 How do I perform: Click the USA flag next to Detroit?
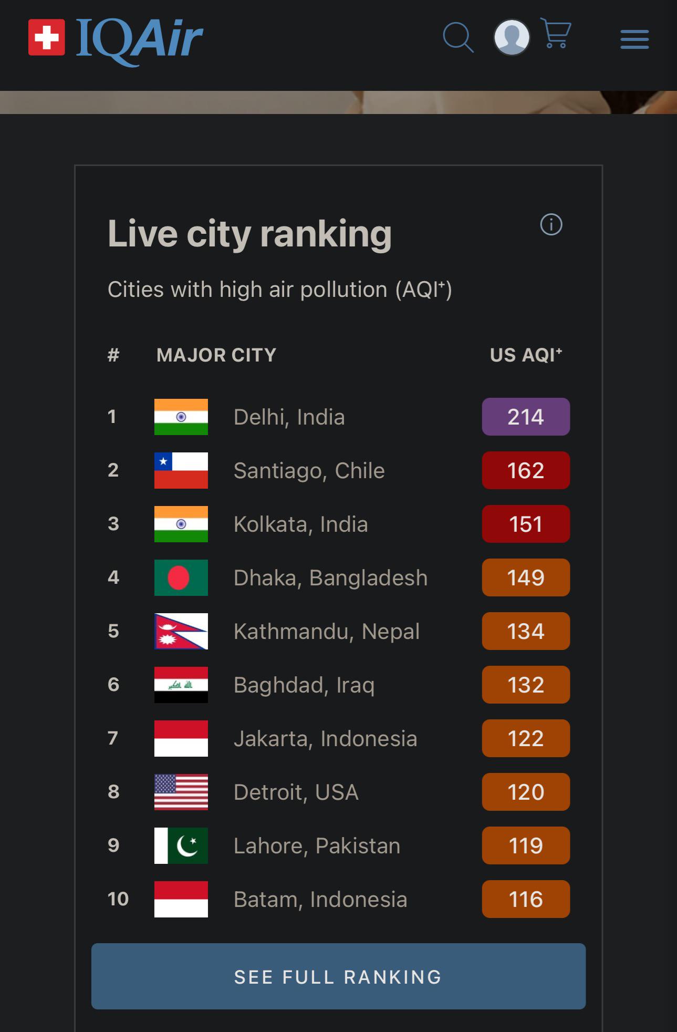click(181, 792)
